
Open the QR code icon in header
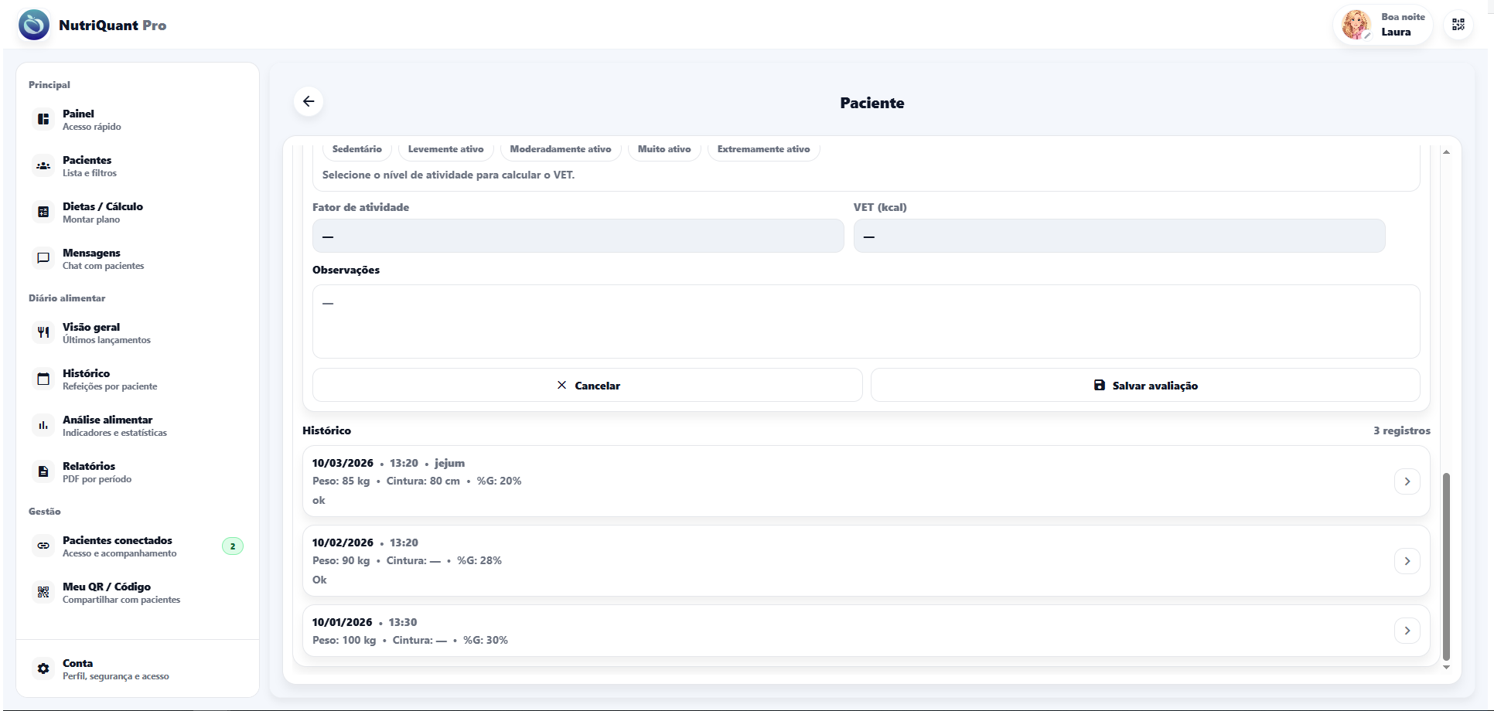pos(1458,25)
